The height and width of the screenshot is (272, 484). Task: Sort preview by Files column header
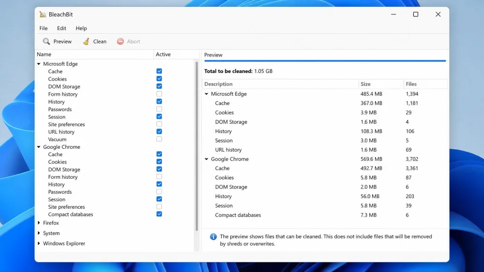pyautogui.click(x=425, y=84)
